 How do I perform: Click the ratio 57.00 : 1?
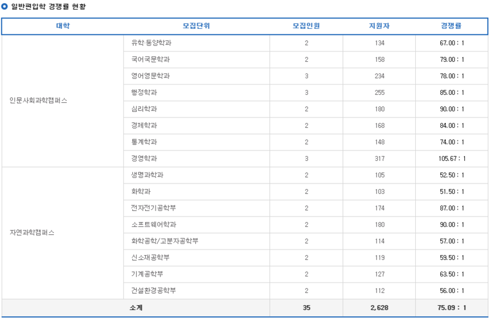[452, 241]
